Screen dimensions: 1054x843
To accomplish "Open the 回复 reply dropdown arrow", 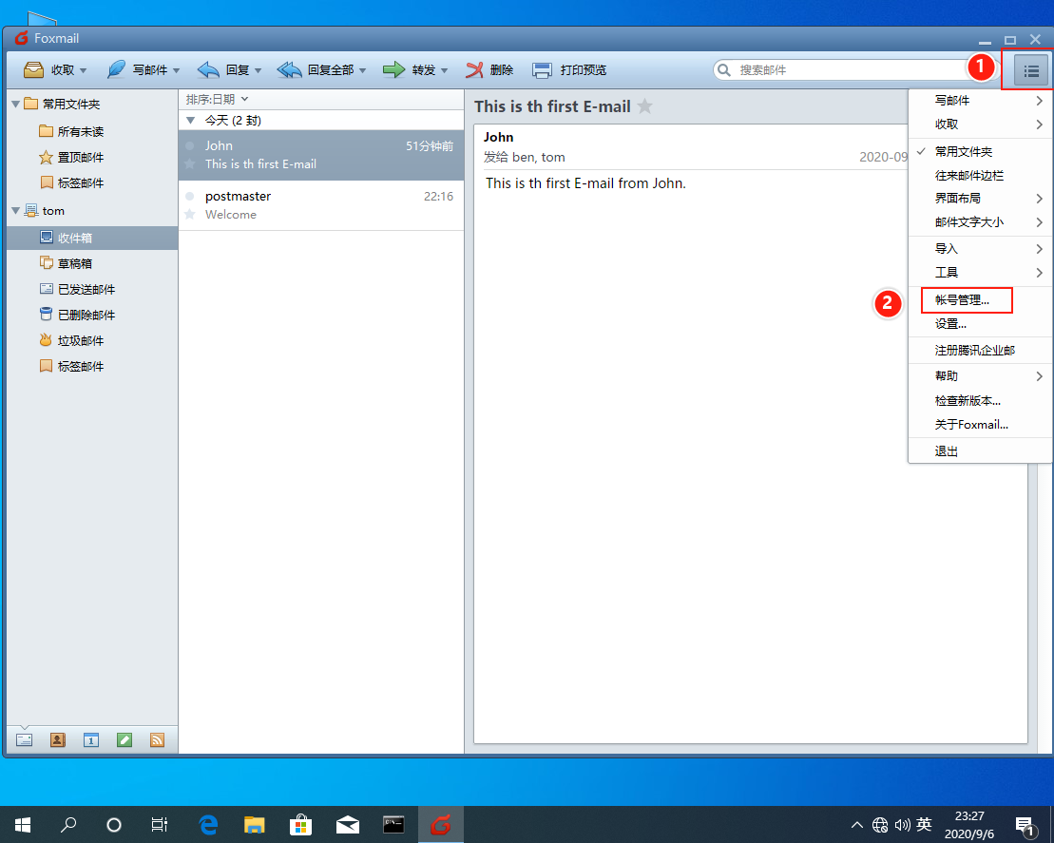I will pos(258,69).
